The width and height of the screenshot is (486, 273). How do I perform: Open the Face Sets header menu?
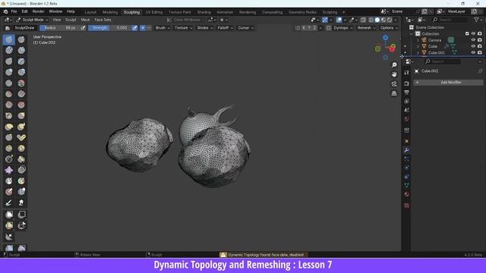point(103,20)
